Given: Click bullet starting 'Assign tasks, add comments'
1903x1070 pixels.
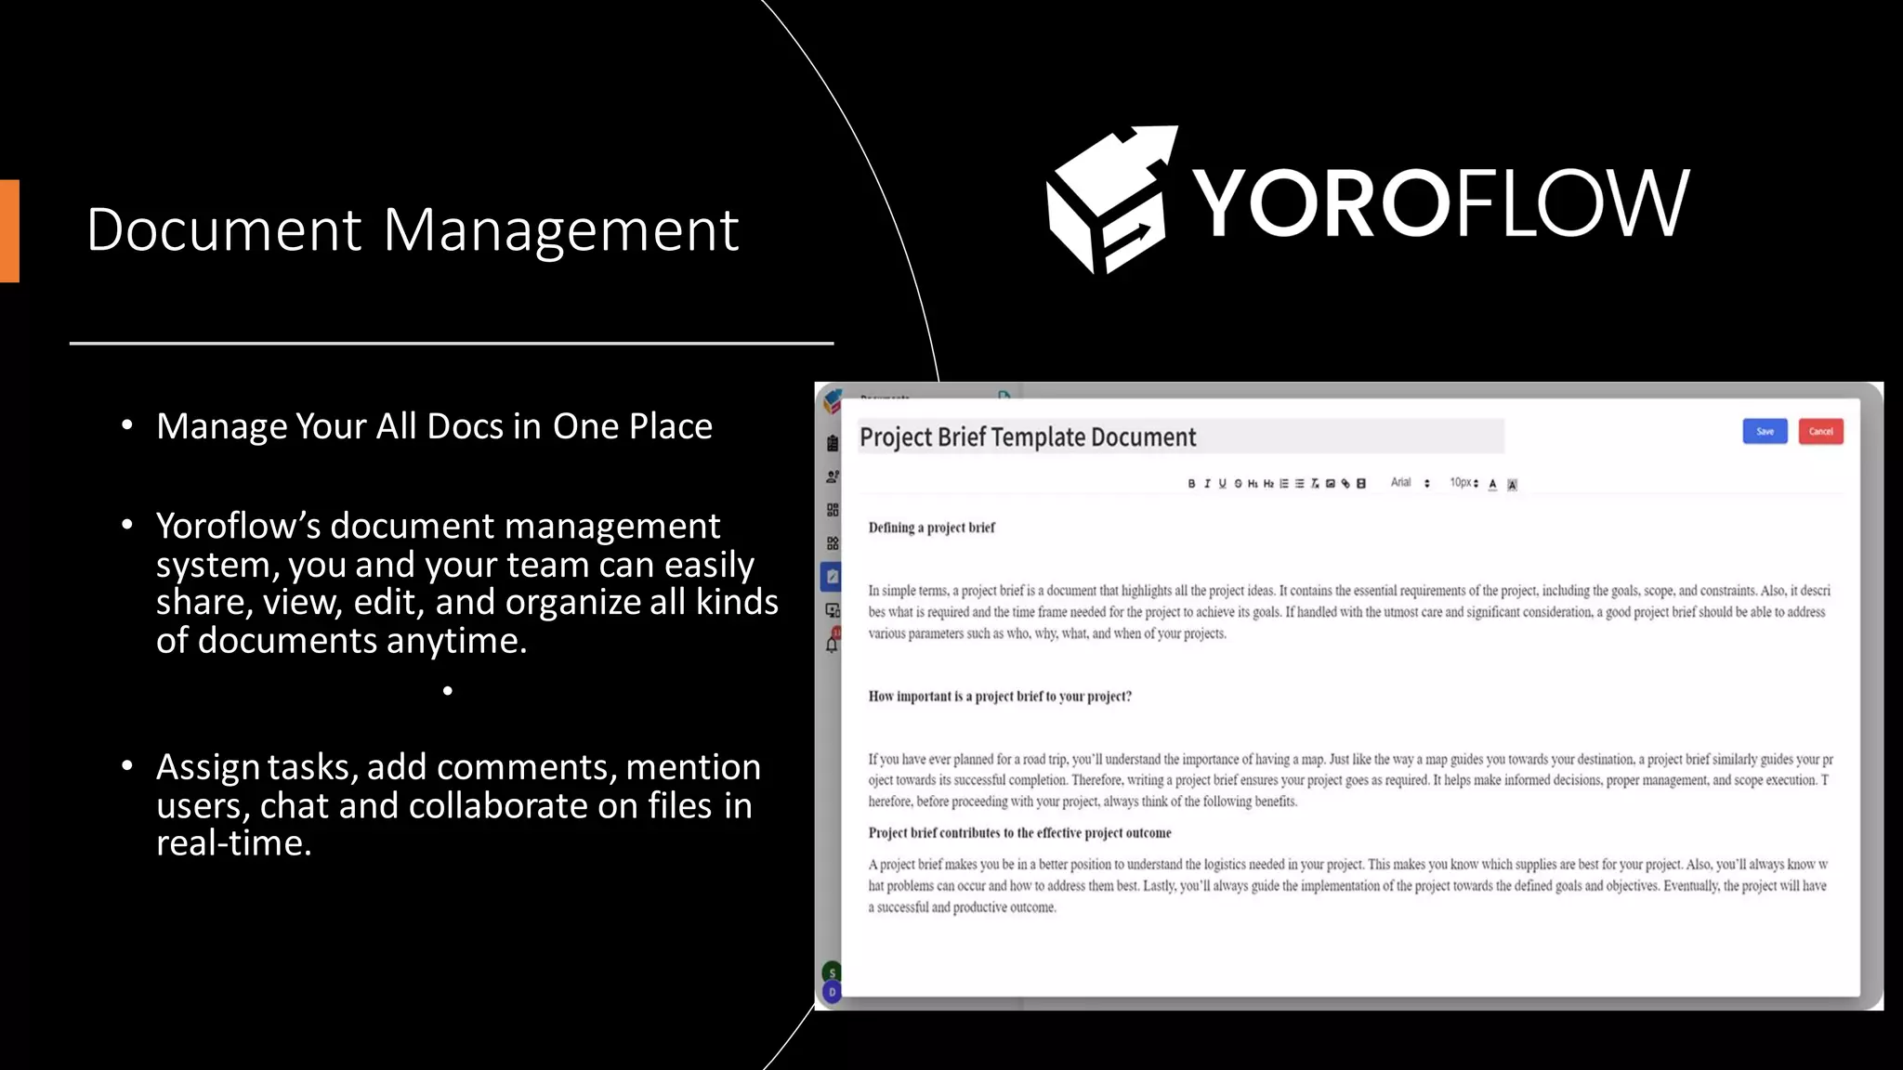Looking at the screenshot, I should [458, 804].
